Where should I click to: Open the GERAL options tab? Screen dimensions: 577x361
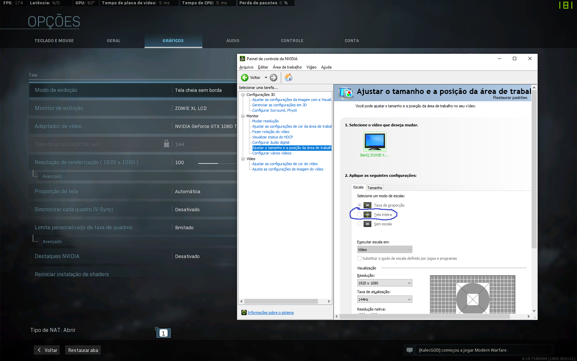coord(114,41)
